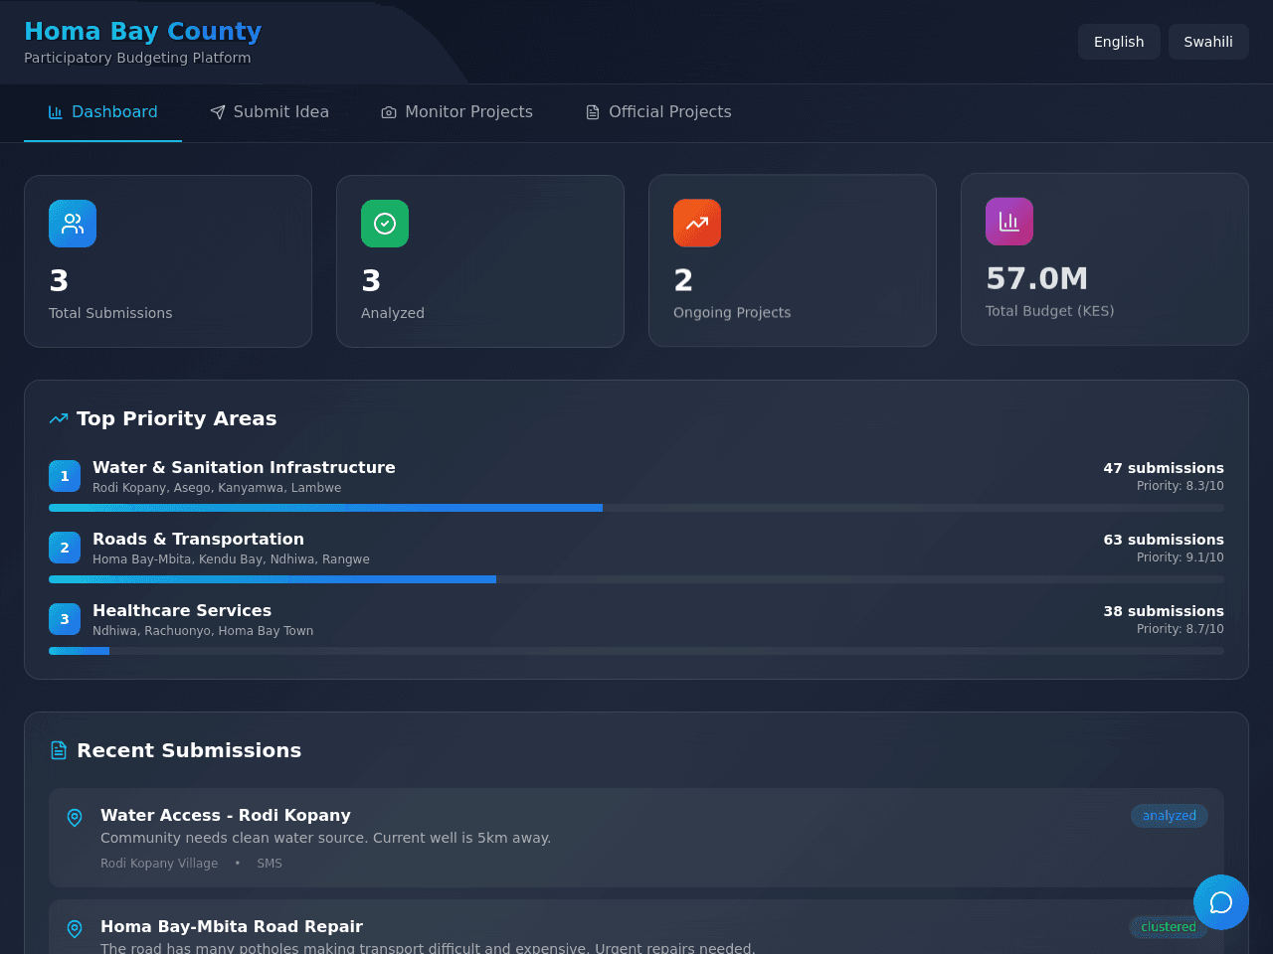Click the analyzed status badge
The image size is (1273, 954).
click(1170, 816)
